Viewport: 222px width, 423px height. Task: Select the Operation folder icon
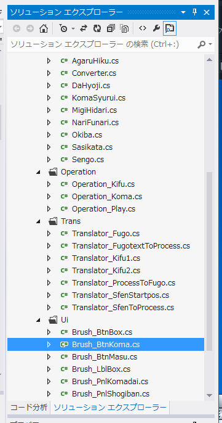click(53, 172)
